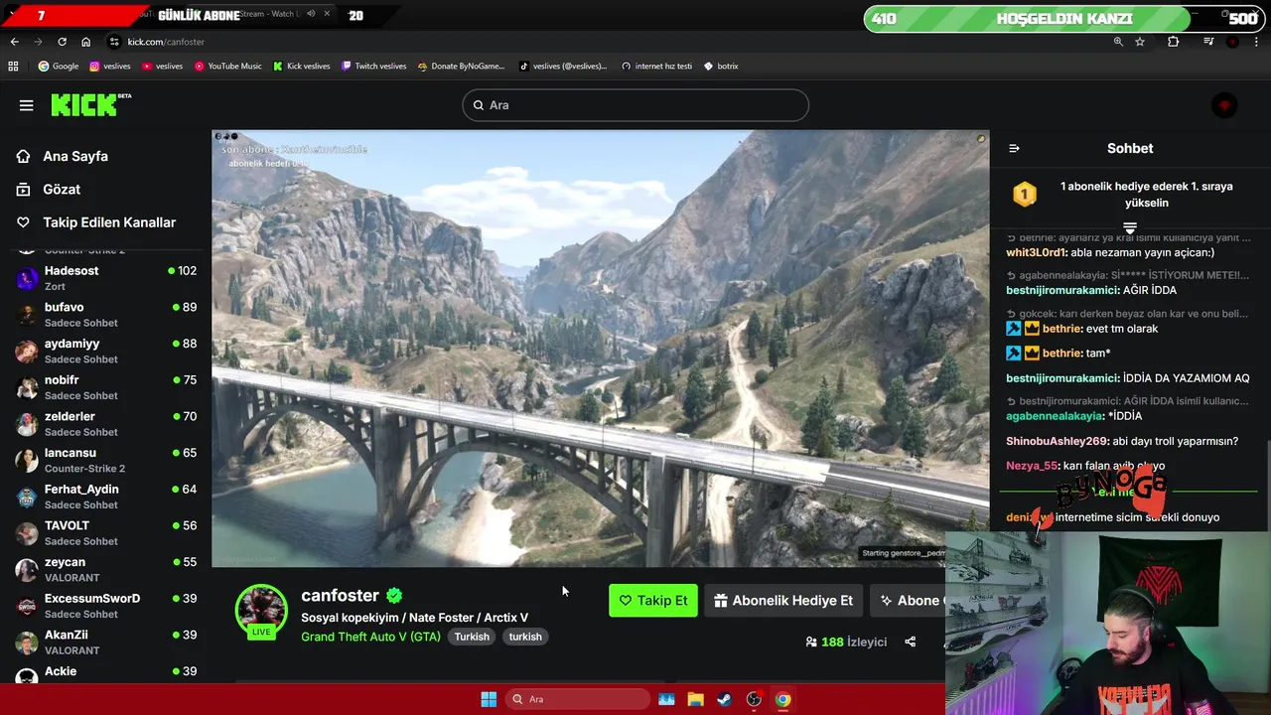Open TAVOLT channel
The height and width of the screenshot is (715, 1271).
[x=105, y=533]
